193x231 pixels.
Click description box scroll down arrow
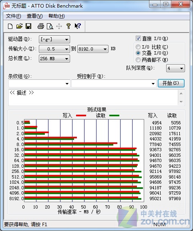(181, 101)
